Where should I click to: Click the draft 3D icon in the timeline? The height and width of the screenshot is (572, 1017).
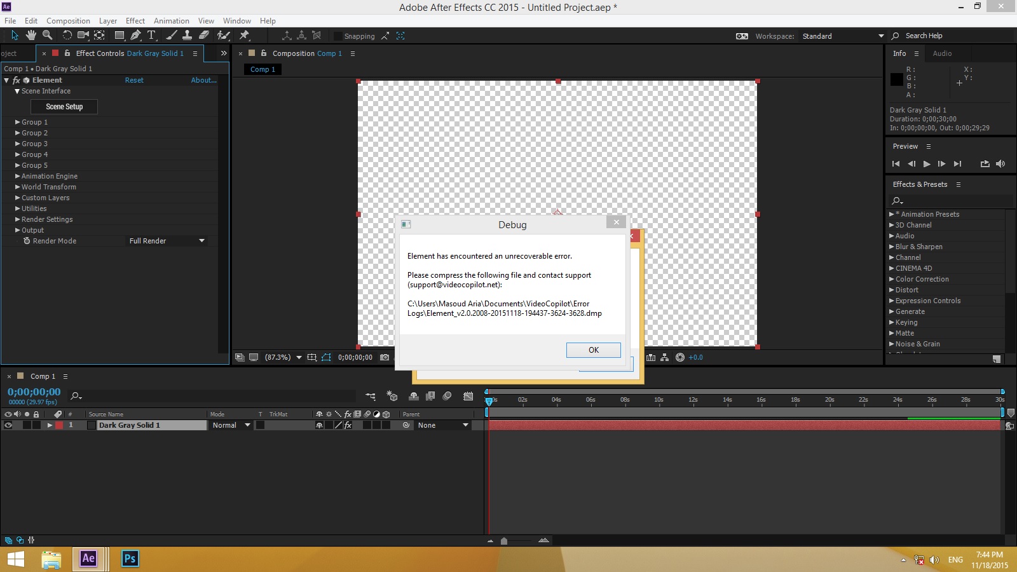pyautogui.click(x=392, y=396)
